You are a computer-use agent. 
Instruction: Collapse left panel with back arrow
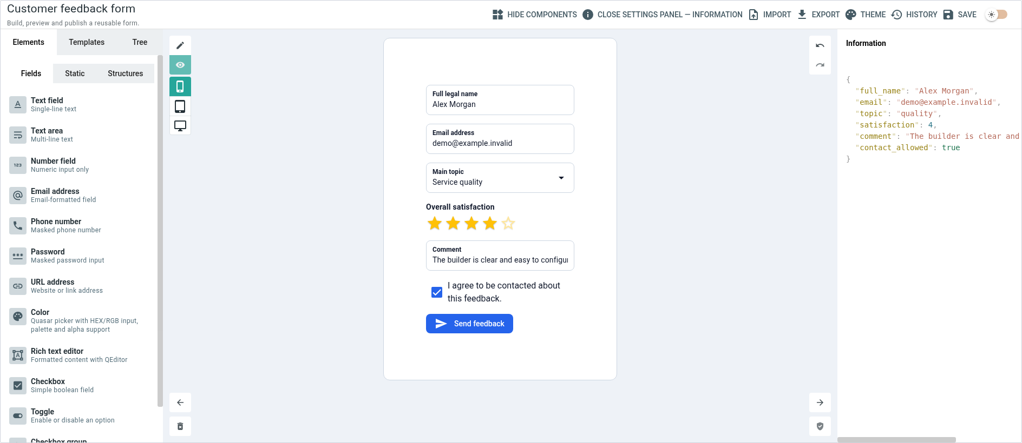pyautogui.click(x=180, y=402)
